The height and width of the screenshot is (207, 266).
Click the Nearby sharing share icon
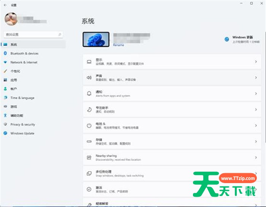(89, 158)
